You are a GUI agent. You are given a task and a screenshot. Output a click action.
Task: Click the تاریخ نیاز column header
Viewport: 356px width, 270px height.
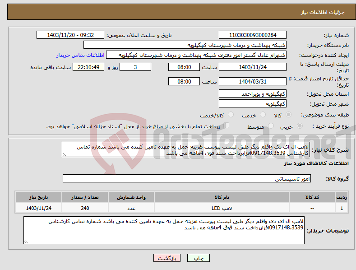[39, 197]
